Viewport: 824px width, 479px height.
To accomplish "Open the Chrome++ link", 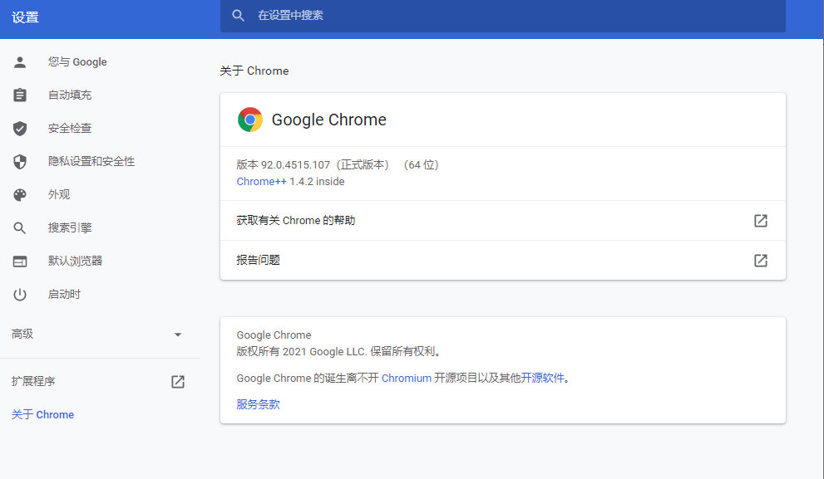I will (262, 182).
